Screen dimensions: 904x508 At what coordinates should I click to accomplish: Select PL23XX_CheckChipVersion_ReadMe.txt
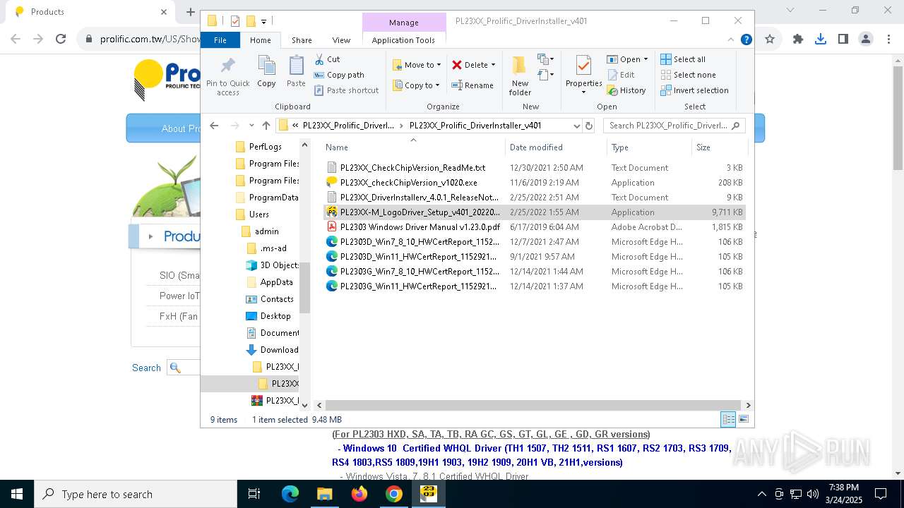[x=406, y=168]
